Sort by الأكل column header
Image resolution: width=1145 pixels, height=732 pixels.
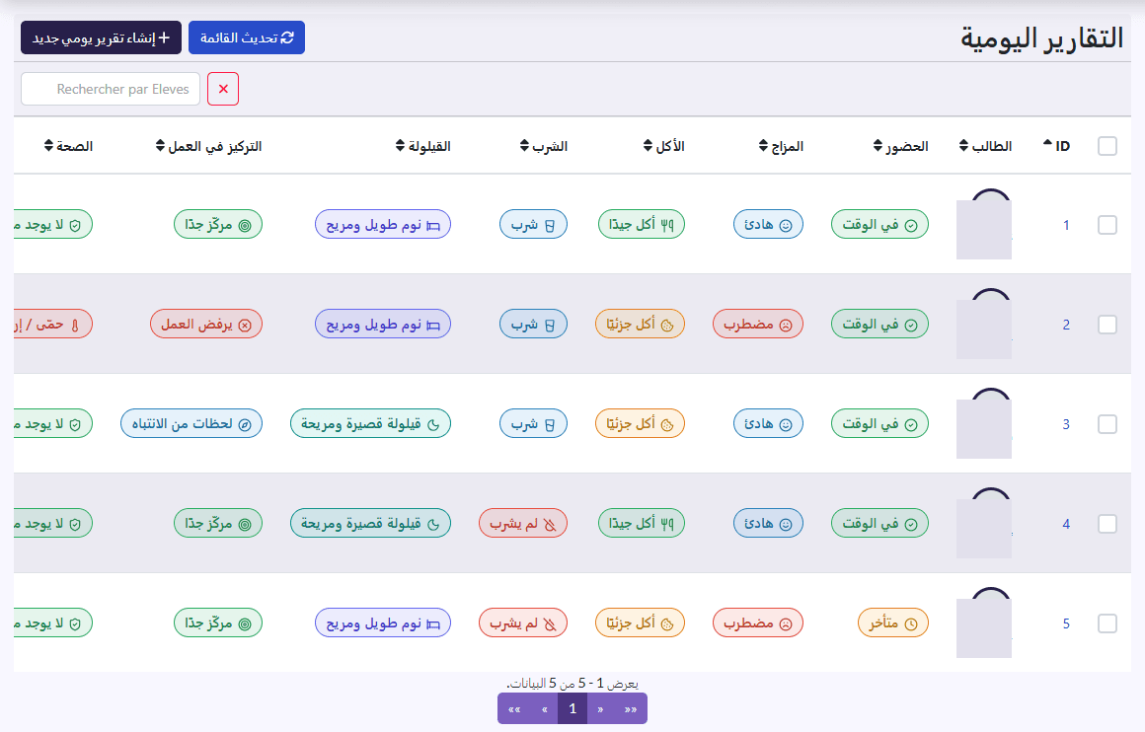tap(663, 146)
